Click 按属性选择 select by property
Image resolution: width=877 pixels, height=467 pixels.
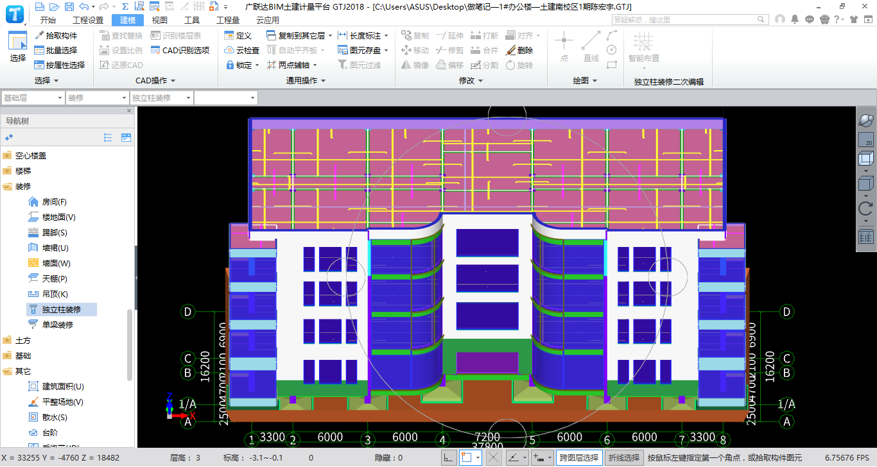pyautogui.click(x=60, y=65)
